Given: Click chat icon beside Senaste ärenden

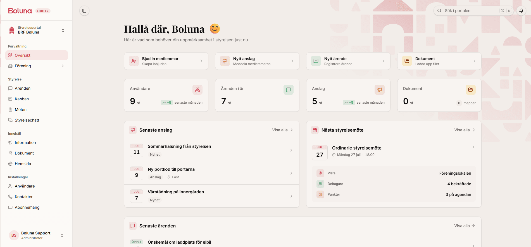Looking at the screenshot, I should tap(133, 226).
